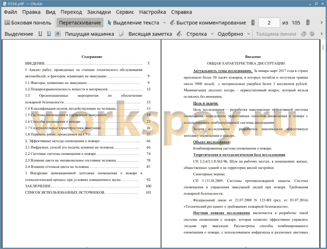
Task: Click the 'Актуальность темы исследования.' text
Action: tap(222, 71)
